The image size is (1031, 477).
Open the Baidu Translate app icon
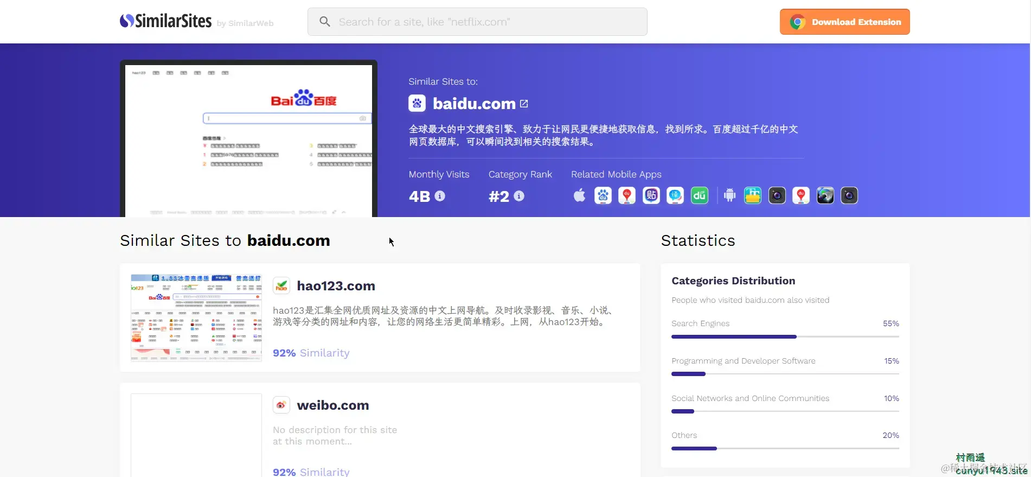(675, 195)
